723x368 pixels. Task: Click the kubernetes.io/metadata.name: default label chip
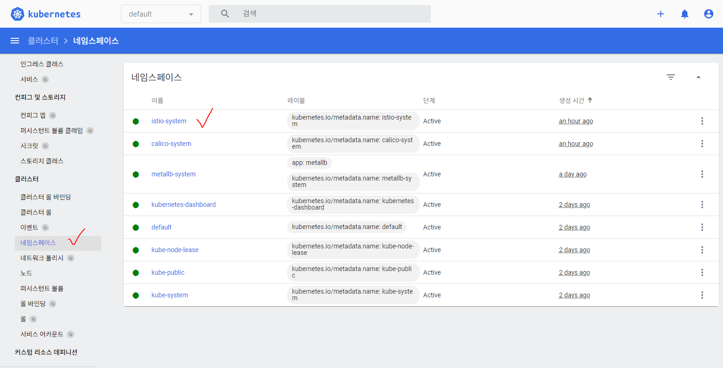(347, 227)
